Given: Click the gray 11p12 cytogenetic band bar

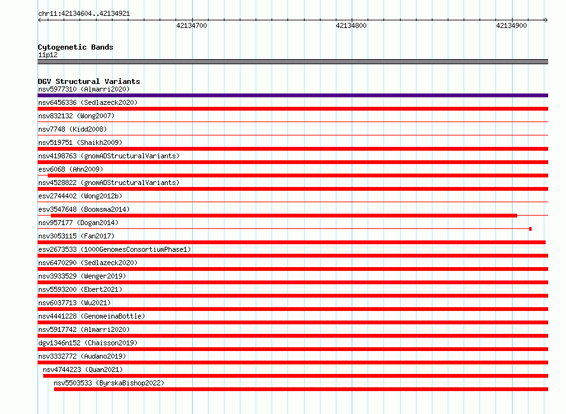Looking at the screenshot, I should pyautogui.click(x=293, y=62).
